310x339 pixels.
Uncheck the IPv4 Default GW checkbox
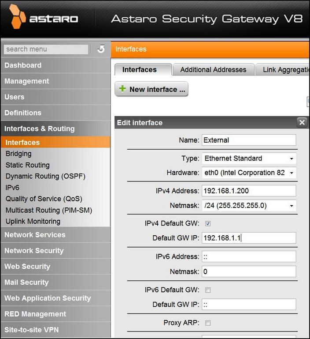point(208,223)
